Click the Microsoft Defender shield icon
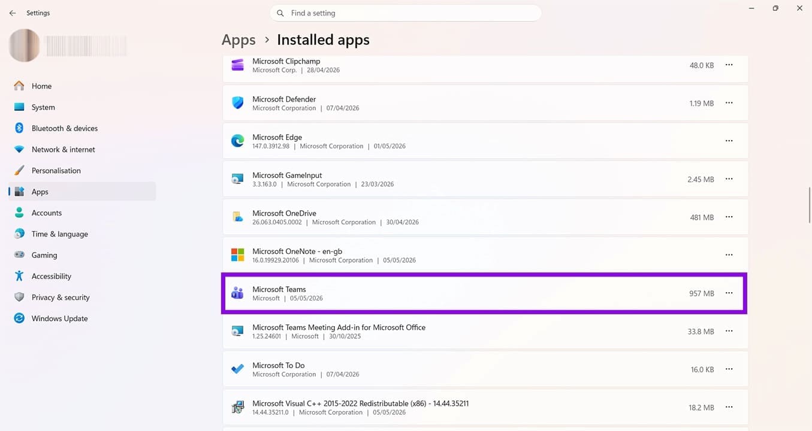812x431 pixels. [x=238, y=103]
